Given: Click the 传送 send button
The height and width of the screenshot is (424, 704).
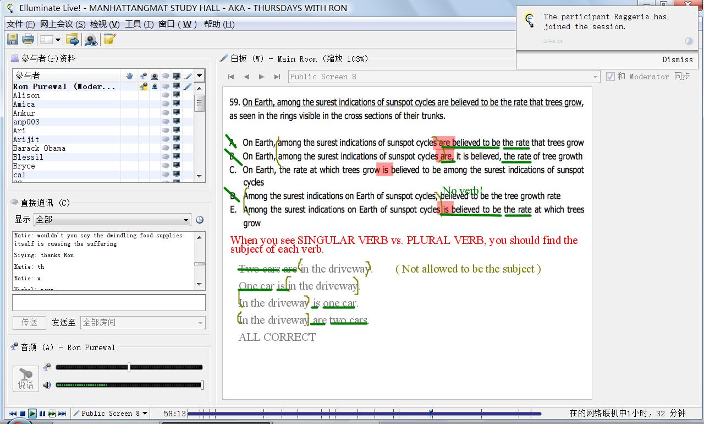Looking at the screenshot, I should point(29,323).
